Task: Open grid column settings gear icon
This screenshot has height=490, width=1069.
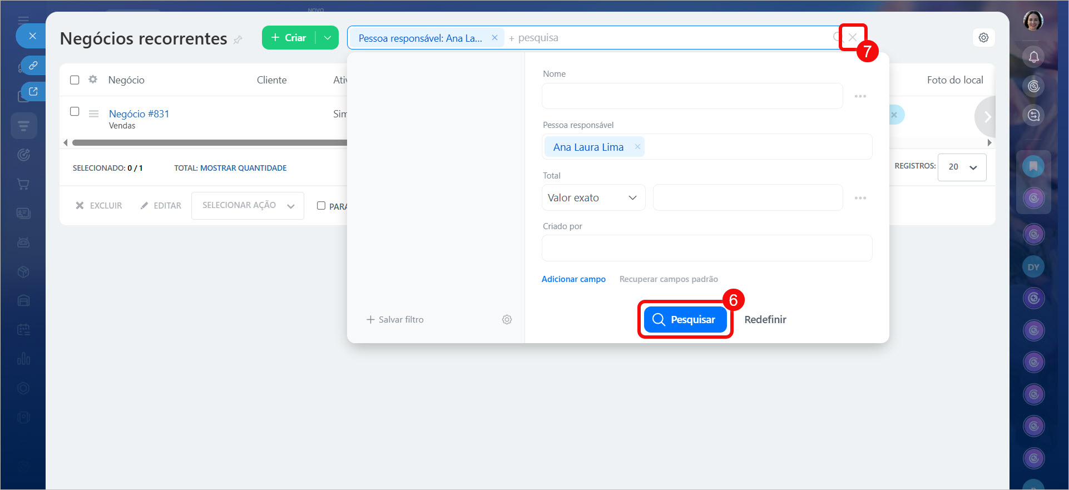Action: click(x=93, y=80)
